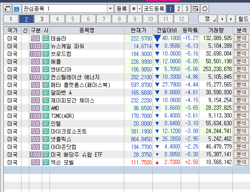
Task: Click the 코드등록 button
Action: pos(154,9)
